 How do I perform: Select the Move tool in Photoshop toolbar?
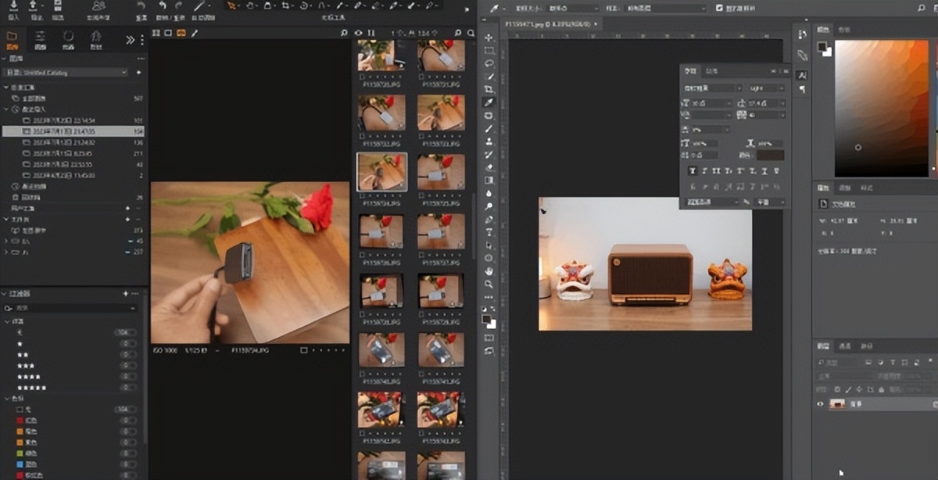(x=489, y=38)
